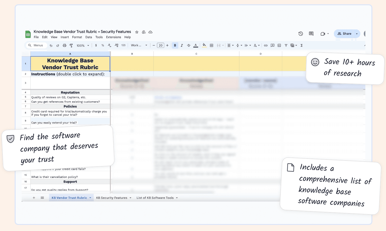Open the font family dropdown
Screen dimensions: 386x231
[x=139, y=45]
